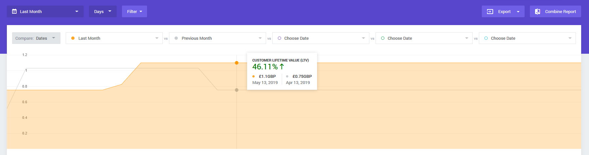Click the May 13, 2019 date label
Image resolution: width=589 pixels, height=155 pixels.
coord(265,83)
